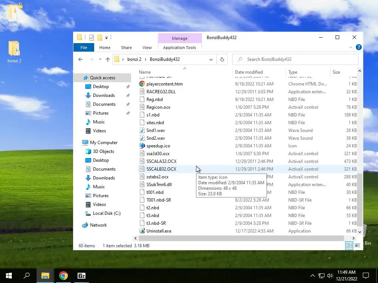Viewport: 378px width, 283px height.
Task: Show hidden system tray icons
Action: pyautogui.click(x=312, y=276)
